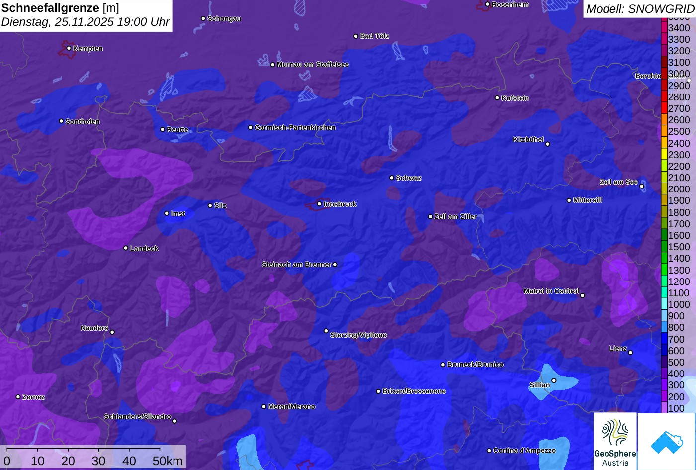Click the Lienz marker dot
696x470 pixels.
pos(630,353)
